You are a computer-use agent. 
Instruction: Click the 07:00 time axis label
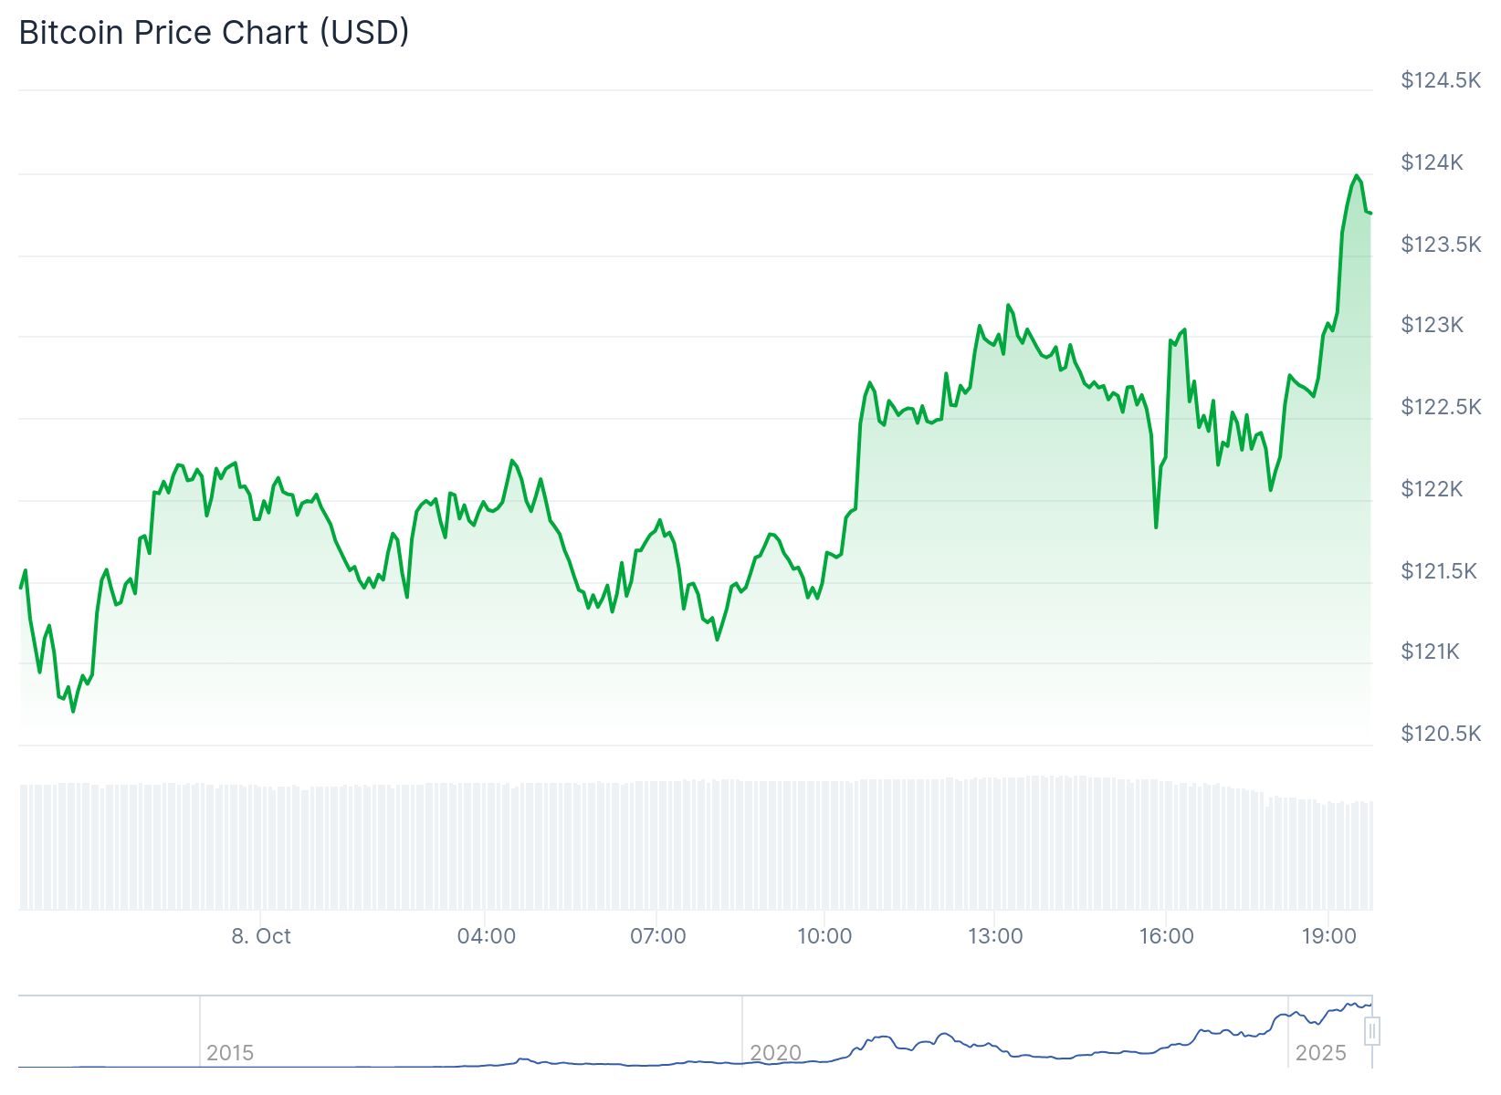click(x=657, y=936)
